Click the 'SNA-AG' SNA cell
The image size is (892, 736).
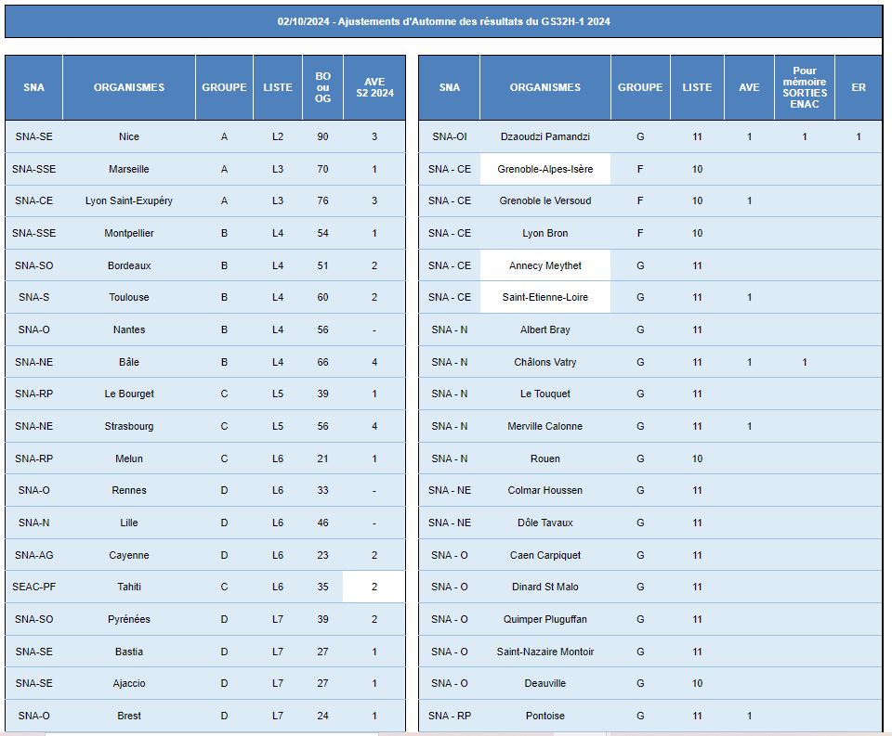[34, 555]
